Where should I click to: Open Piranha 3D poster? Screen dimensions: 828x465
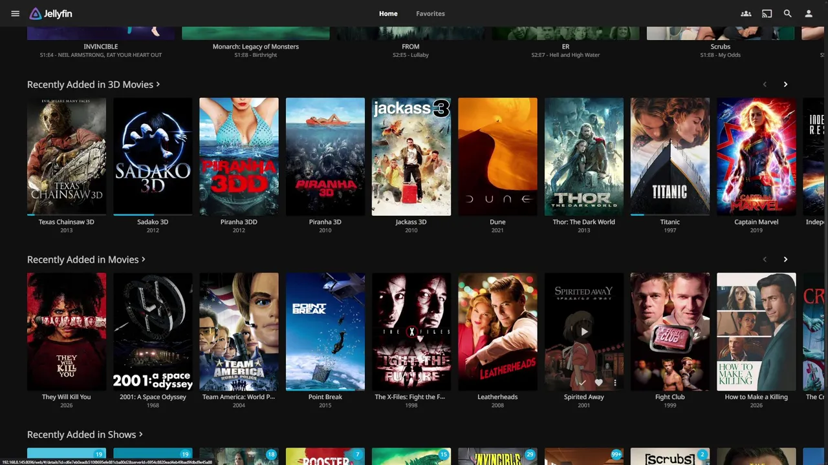point(325,156)
